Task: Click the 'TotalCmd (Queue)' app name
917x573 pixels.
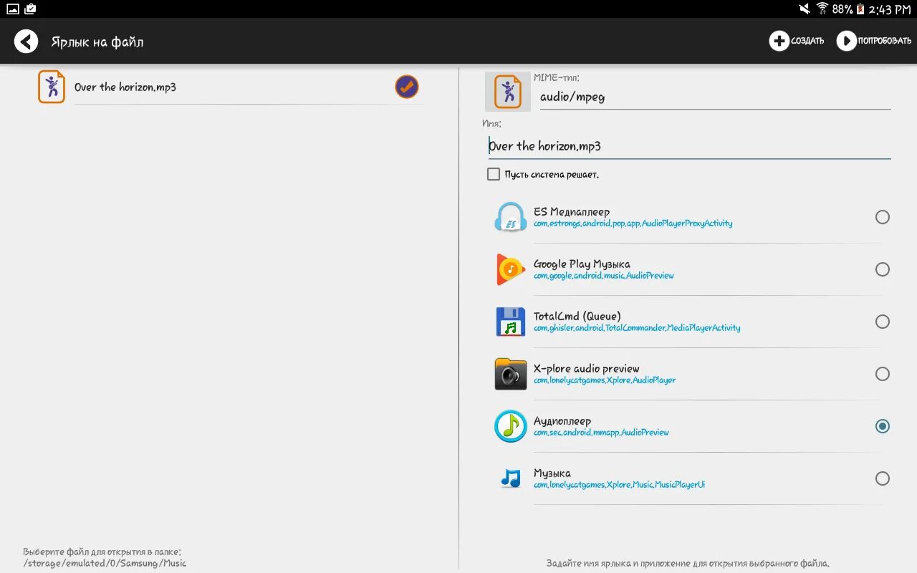Action: pos(577,317)
